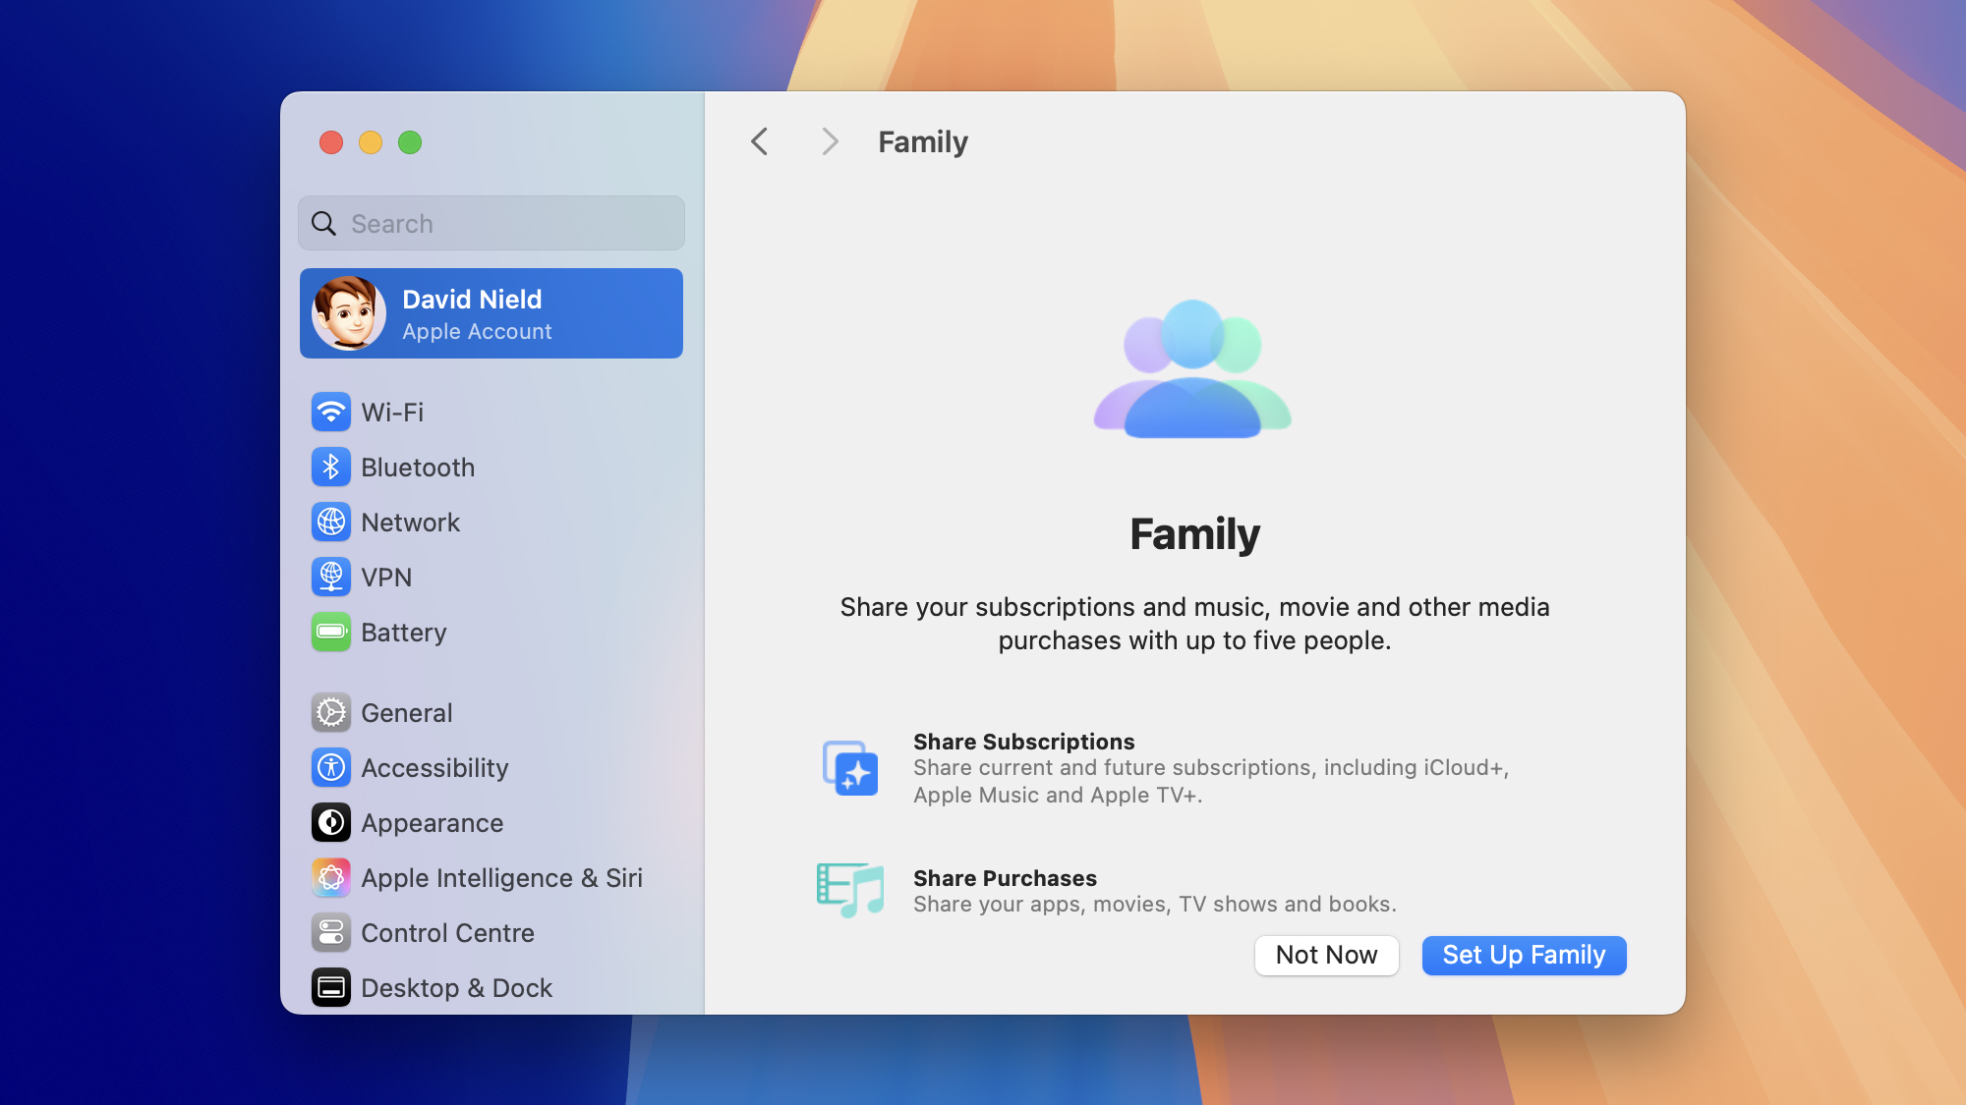Click the Wi-Fi sidebar icon

click(331, 412)
